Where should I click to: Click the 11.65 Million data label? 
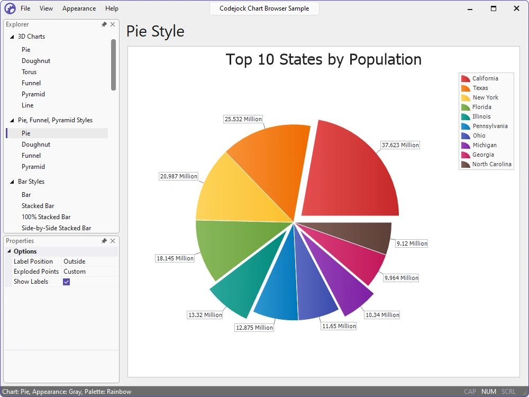(339, 326)
